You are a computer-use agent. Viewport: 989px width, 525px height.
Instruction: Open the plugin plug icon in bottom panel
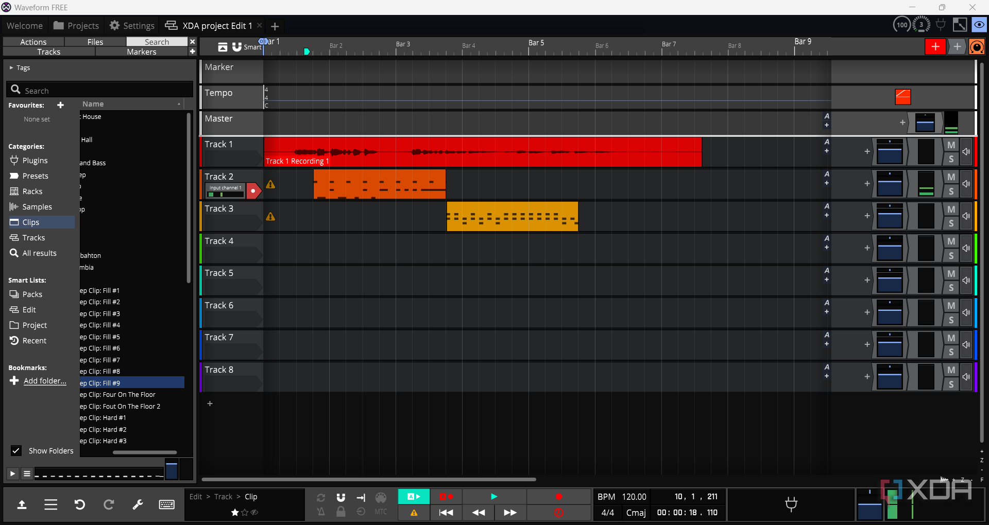[x=791, y=504]
